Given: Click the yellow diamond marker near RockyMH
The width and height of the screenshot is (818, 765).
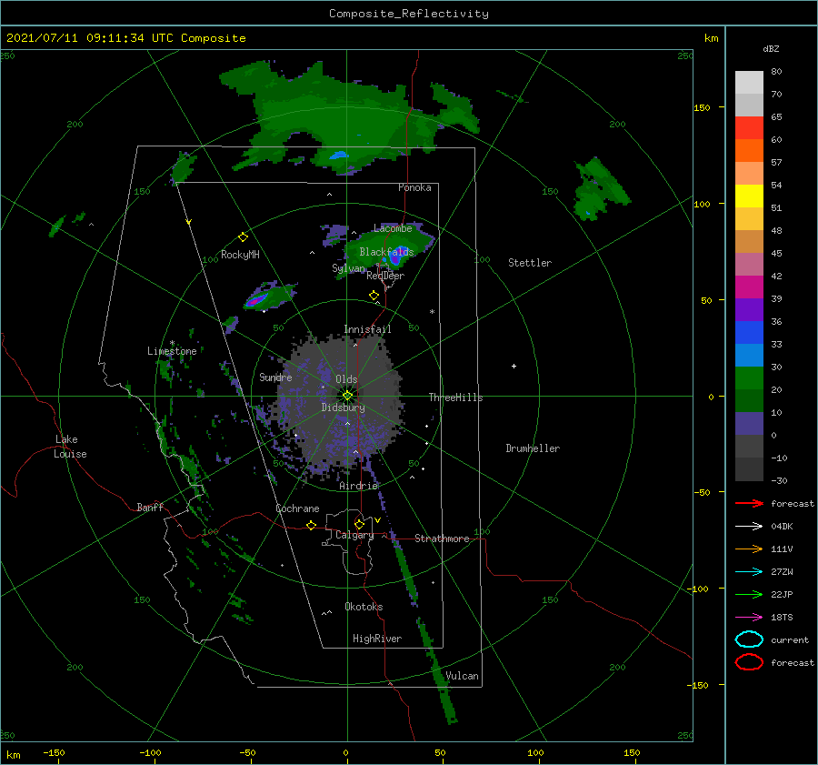Looking at the screenshot, I should [x=243, y=237].
